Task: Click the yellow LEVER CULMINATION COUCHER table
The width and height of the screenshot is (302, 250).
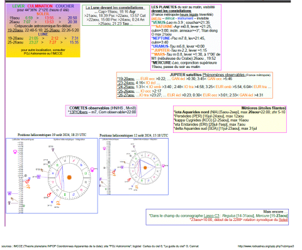Action: pos(43,30)
